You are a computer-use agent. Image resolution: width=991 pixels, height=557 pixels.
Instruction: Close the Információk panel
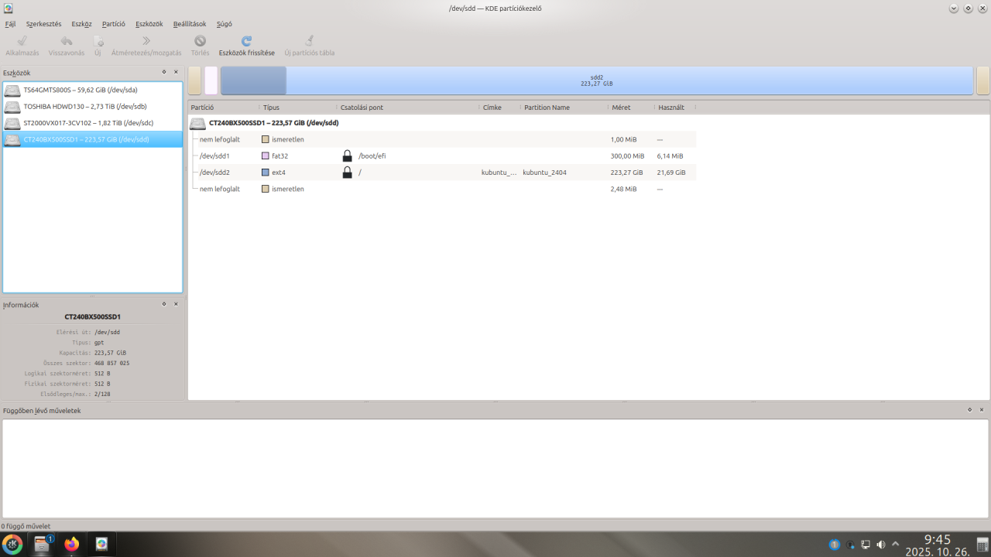[176, 304]
